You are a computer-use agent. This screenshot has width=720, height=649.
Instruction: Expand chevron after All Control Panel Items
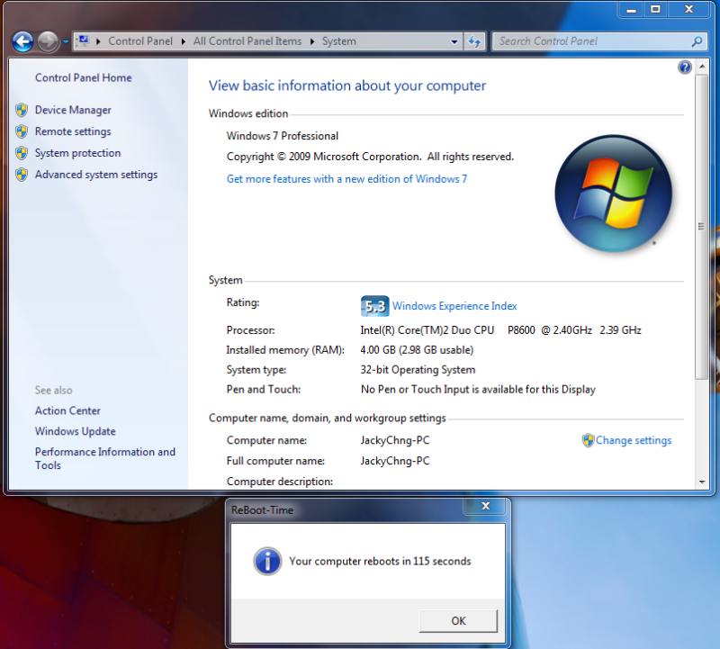click(x=313, y=41)
